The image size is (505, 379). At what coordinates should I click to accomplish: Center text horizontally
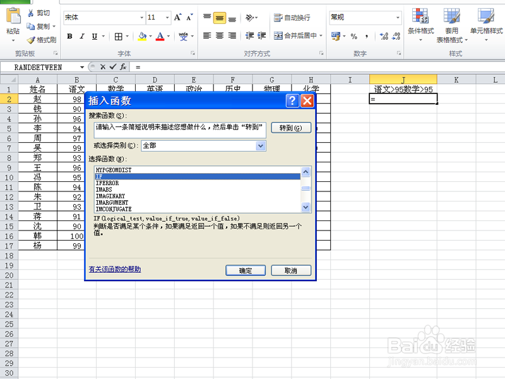coord(219,35)
